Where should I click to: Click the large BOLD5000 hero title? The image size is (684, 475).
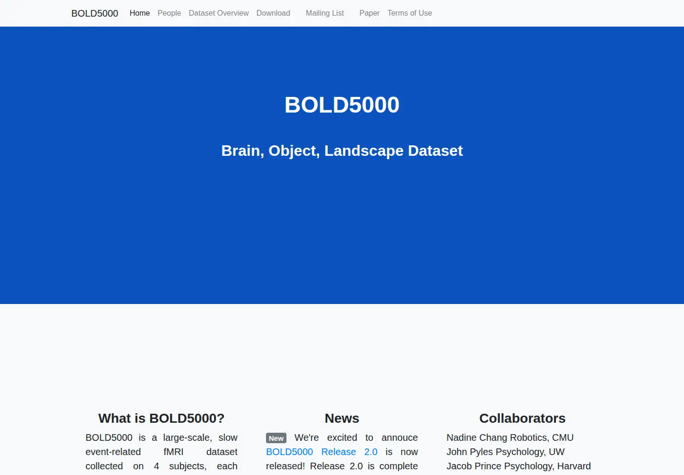point(342,105)
